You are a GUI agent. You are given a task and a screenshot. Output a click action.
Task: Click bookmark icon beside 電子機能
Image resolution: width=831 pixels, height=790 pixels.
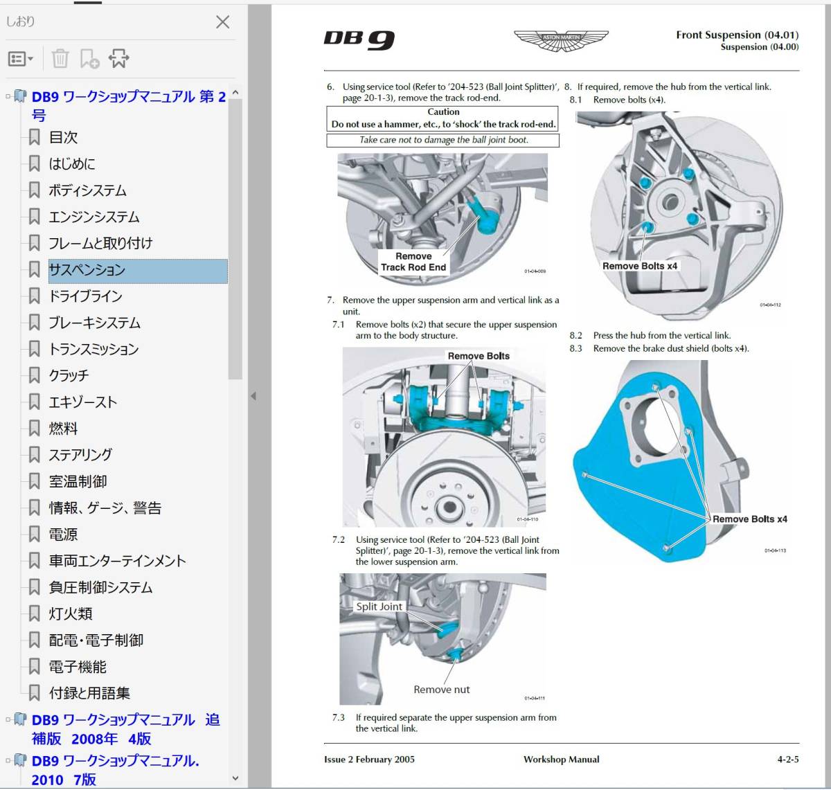coord(34,667)
